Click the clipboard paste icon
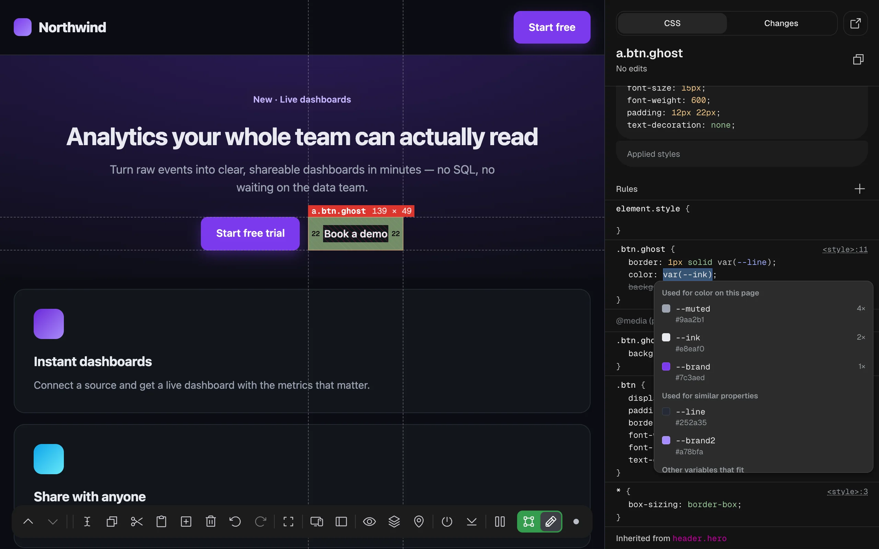 pyautogui.click(x=161, y=522)
